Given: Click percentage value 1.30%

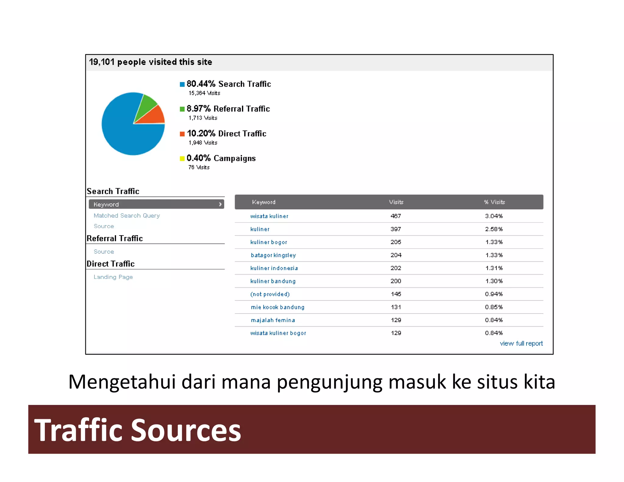Looking at the screenshot, I should tap(494, 281).
